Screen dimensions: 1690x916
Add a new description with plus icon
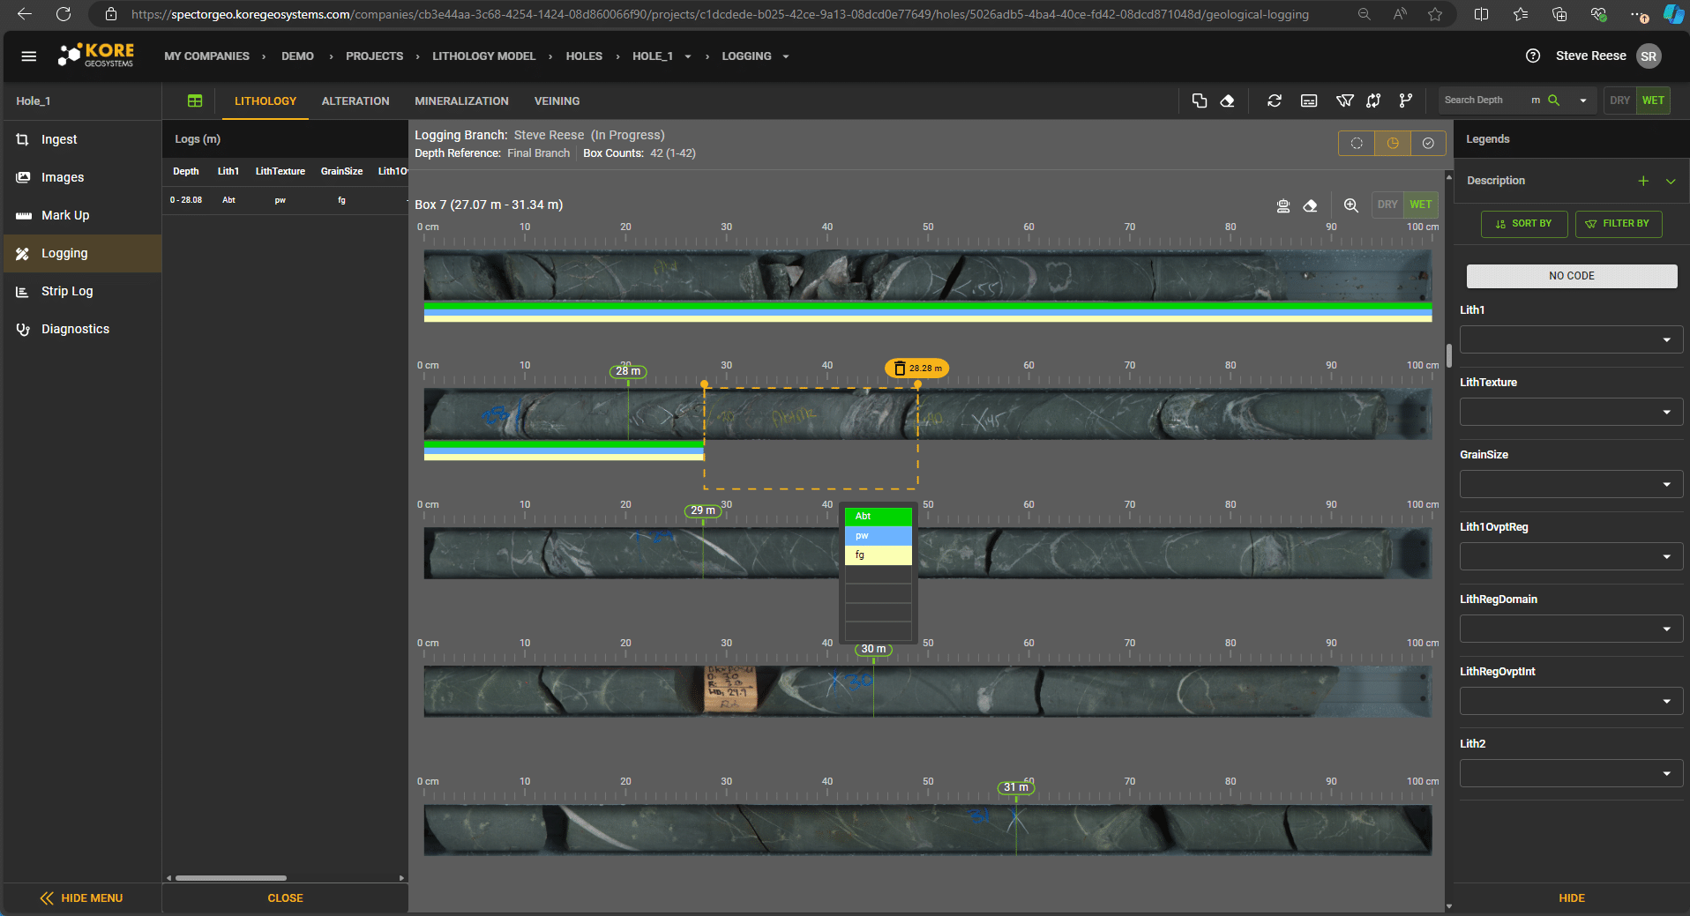pyautogui.click(x=1643, y=181)
